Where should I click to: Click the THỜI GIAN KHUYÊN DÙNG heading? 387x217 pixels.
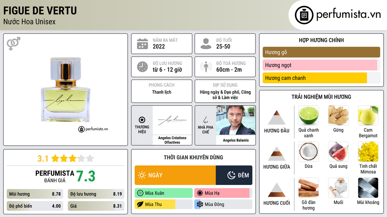click(193, 157)
